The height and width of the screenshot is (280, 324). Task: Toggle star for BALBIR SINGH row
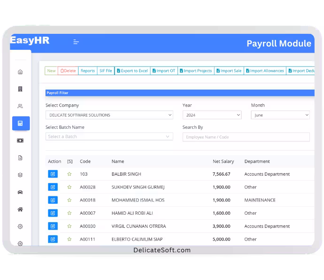(x=69, y=174)
